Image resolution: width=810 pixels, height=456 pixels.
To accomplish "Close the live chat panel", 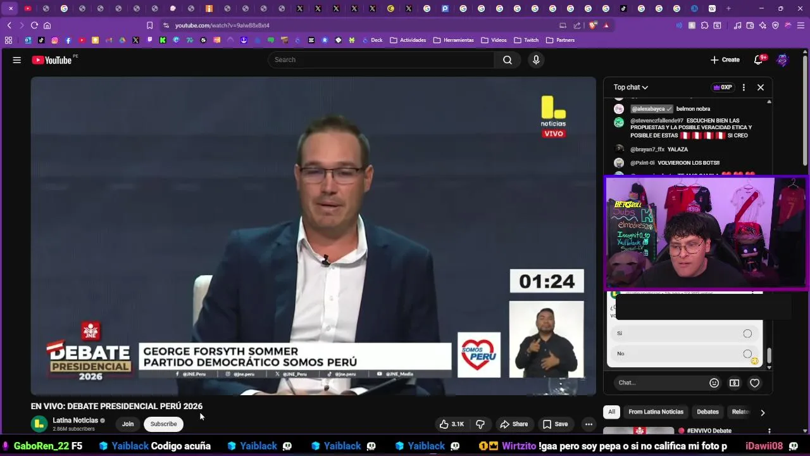I will (x=761, y=87).
